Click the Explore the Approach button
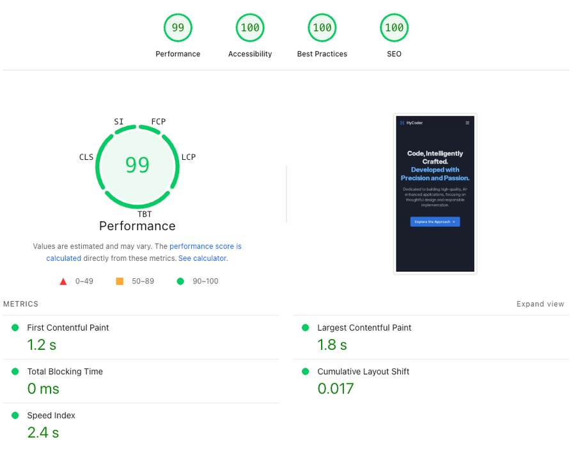The height and width of the screenshot is (449, 573). point(435,221)
